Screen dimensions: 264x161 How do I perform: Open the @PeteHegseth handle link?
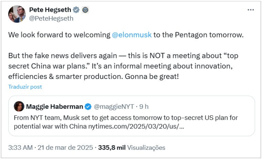51,19
